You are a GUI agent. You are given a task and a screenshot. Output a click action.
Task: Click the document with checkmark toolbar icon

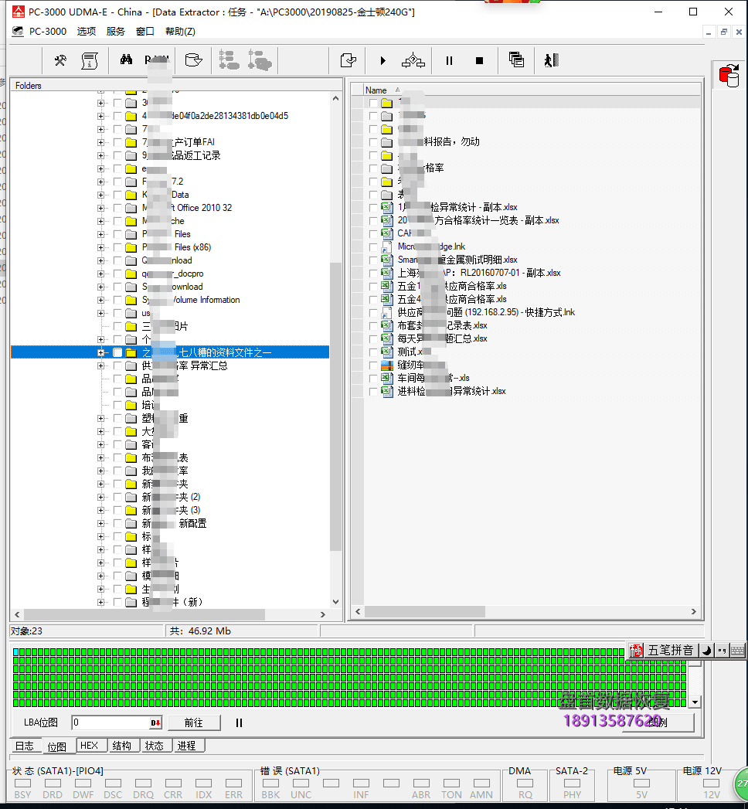pos(348,60)
